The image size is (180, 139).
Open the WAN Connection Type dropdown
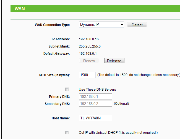coord(101,25)
